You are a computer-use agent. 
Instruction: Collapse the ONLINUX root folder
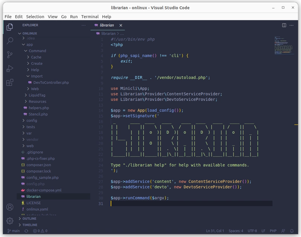pos(30,33)
